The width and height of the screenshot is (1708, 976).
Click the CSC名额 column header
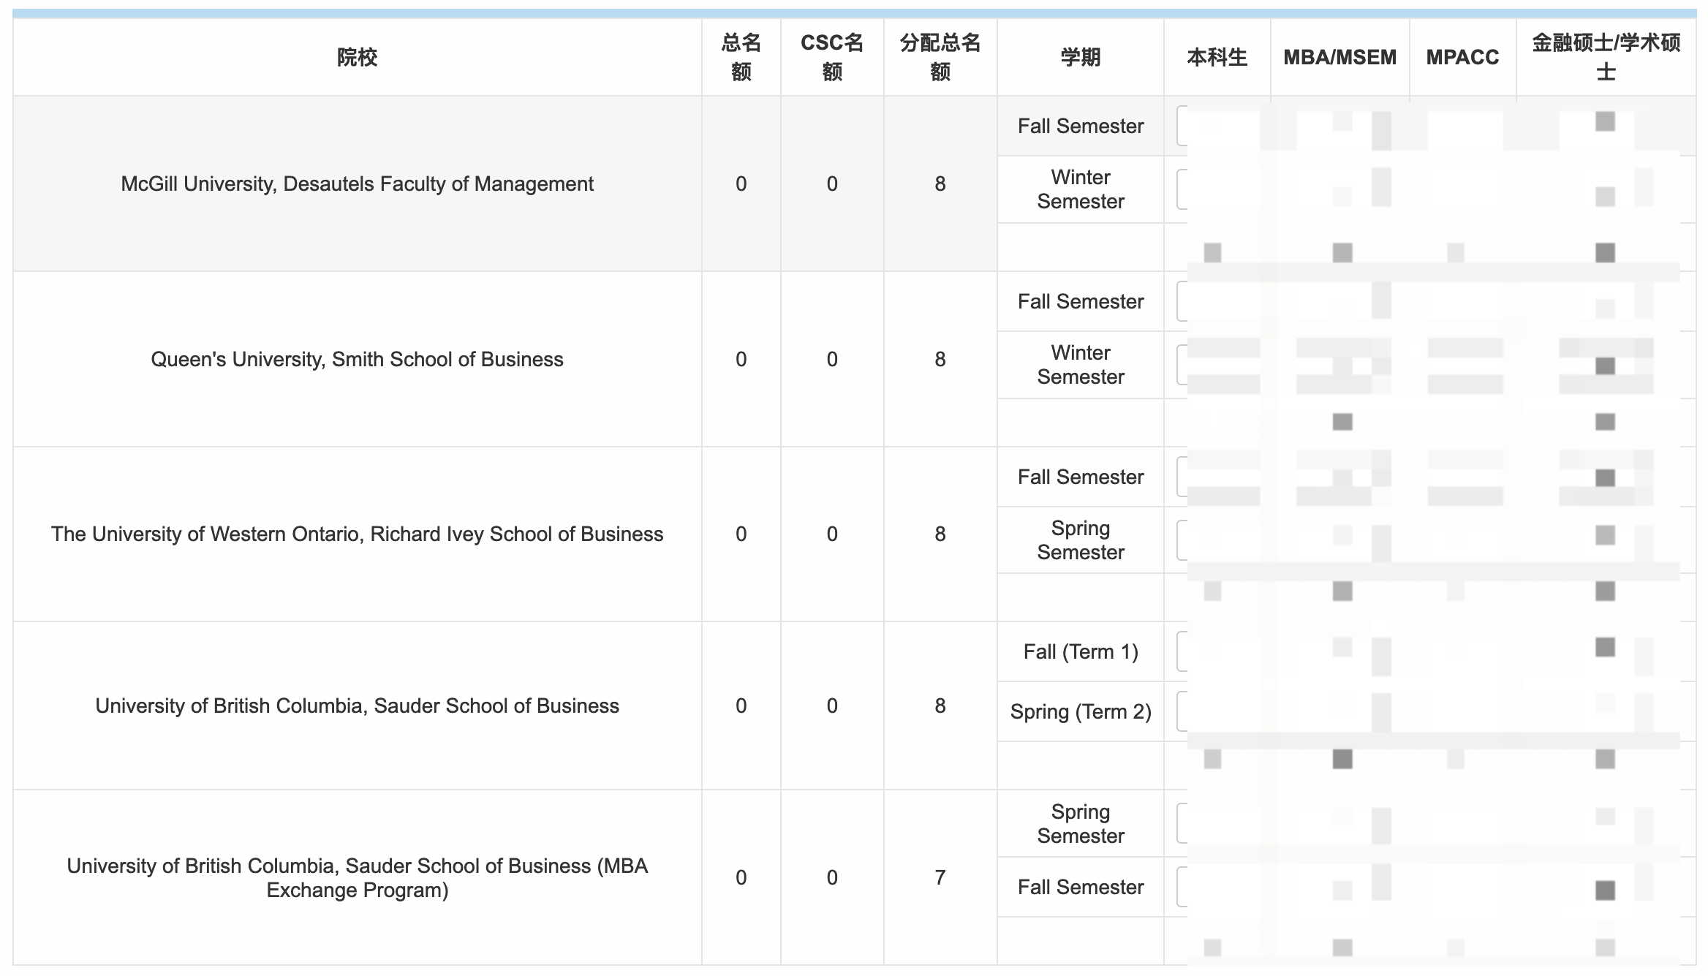[831, 57]
